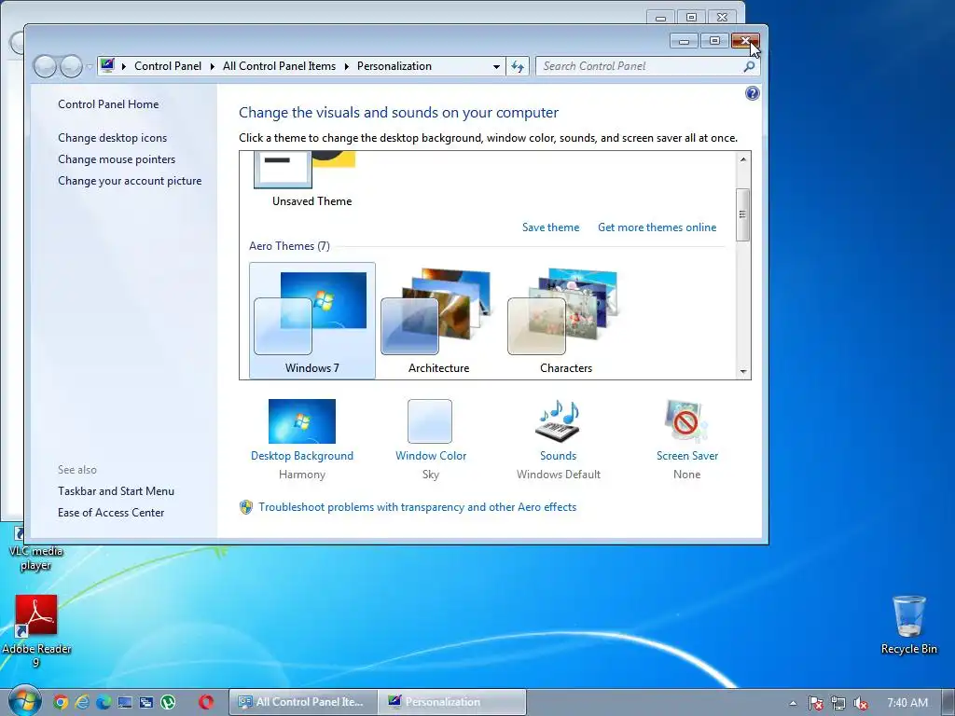Open the recent pages dropdown arrow
955x716 pixels.
pos(90,66)
